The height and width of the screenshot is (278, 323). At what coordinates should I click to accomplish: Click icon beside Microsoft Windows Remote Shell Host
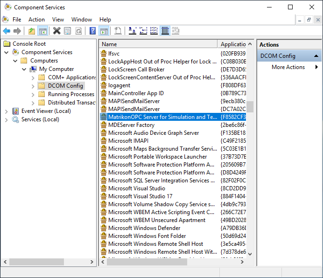pyautogui.click(x=104, y=244)
